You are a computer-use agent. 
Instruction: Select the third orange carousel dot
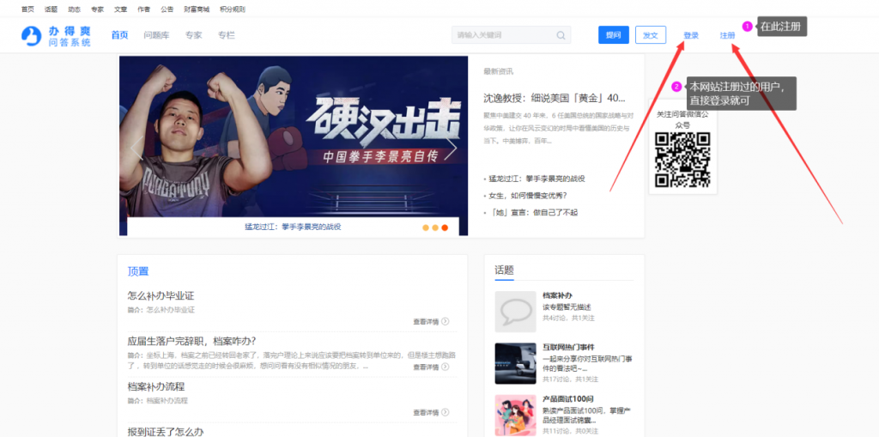446,228
